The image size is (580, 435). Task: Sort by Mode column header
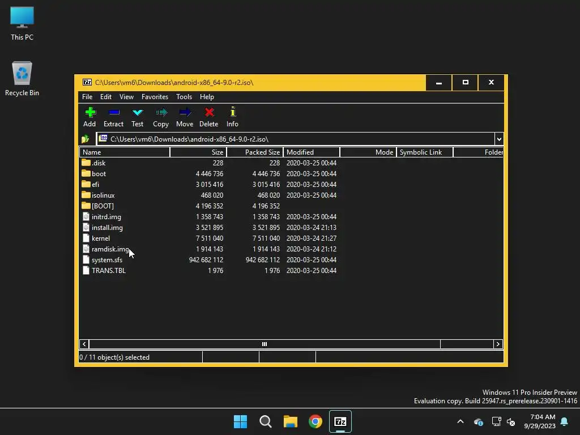pyautogui.click(x=368, y=152)
